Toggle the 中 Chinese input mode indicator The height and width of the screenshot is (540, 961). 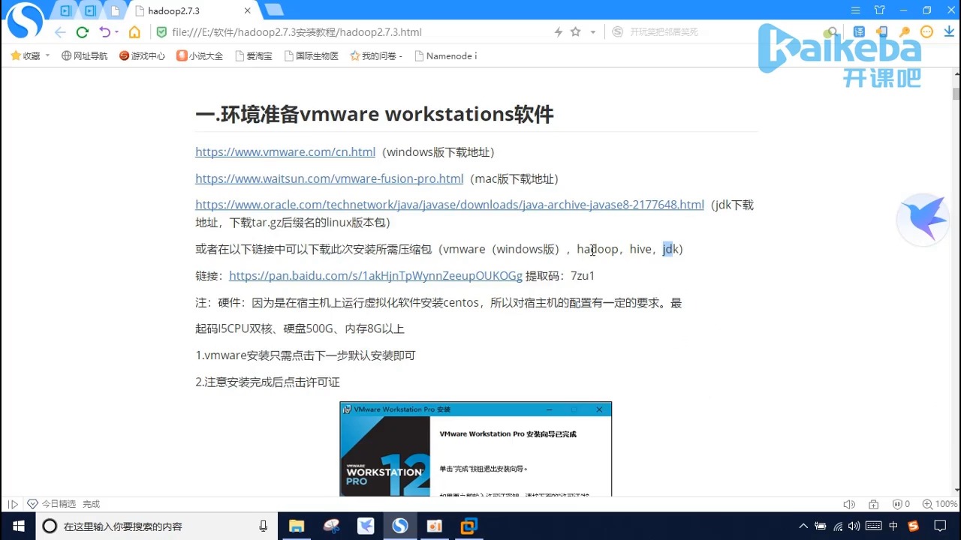coord(893,526)
